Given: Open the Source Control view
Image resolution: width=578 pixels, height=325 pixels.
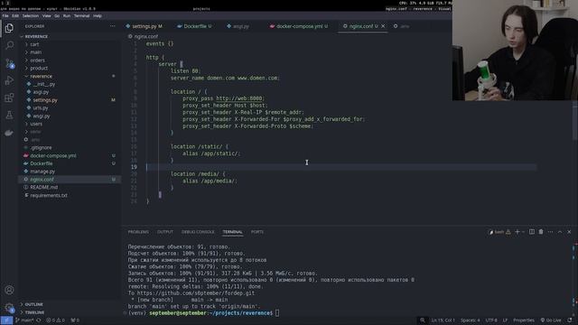Looking at the screenshot, I should (x=9, y=63).
